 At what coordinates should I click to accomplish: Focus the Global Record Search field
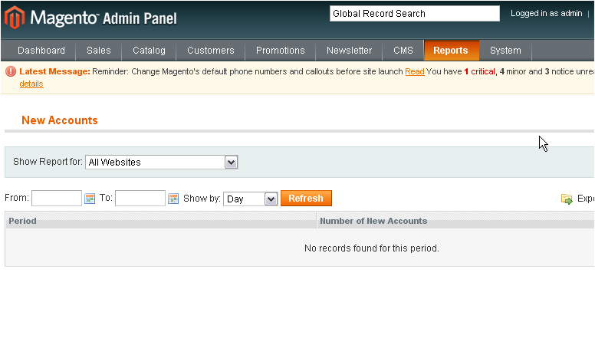[x=414, y=14]
